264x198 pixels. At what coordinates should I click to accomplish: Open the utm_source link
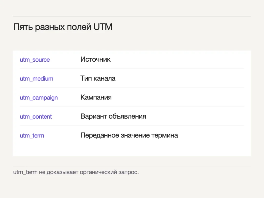35,60
